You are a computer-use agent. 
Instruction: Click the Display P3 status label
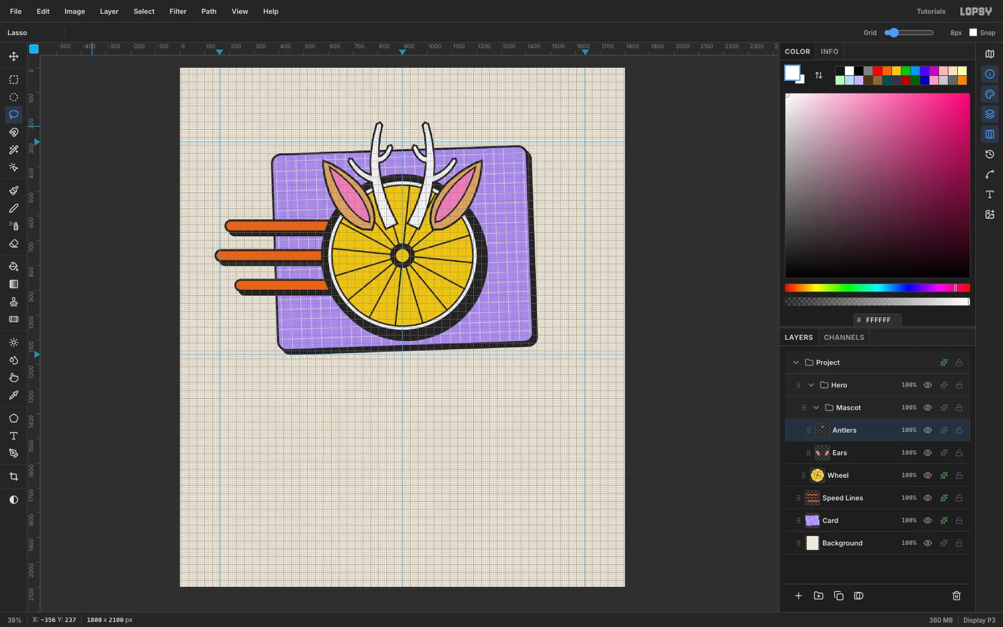click(x=979, y=620)
